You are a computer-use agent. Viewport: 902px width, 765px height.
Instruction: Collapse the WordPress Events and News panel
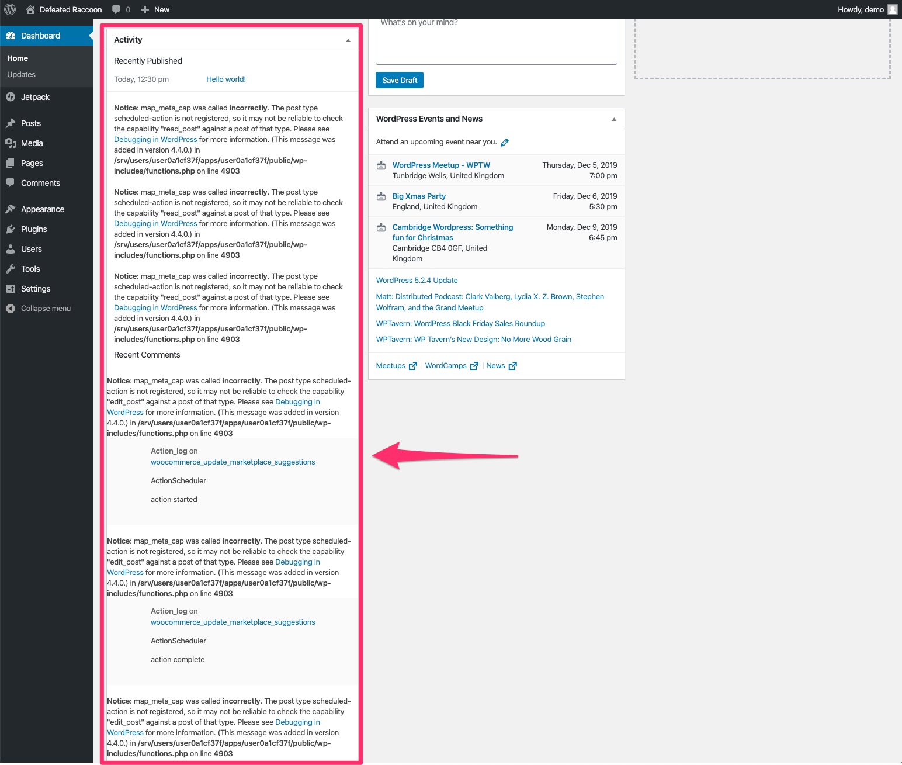pyautogui.click(x=613, y=118)
